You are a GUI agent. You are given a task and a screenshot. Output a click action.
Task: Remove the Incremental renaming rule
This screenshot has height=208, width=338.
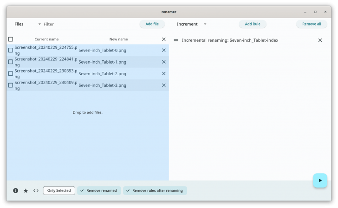(320, 40)
